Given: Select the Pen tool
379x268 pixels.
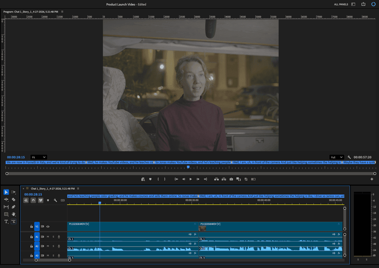Looking at the screenshot, I should [x=13, y=207].
